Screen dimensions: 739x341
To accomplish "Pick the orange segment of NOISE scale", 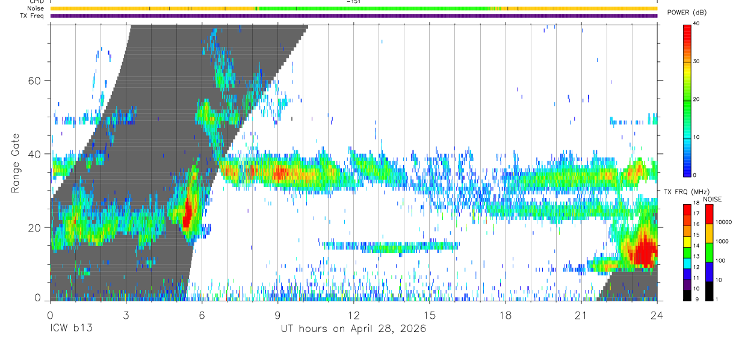I will (x=709, y=233).
